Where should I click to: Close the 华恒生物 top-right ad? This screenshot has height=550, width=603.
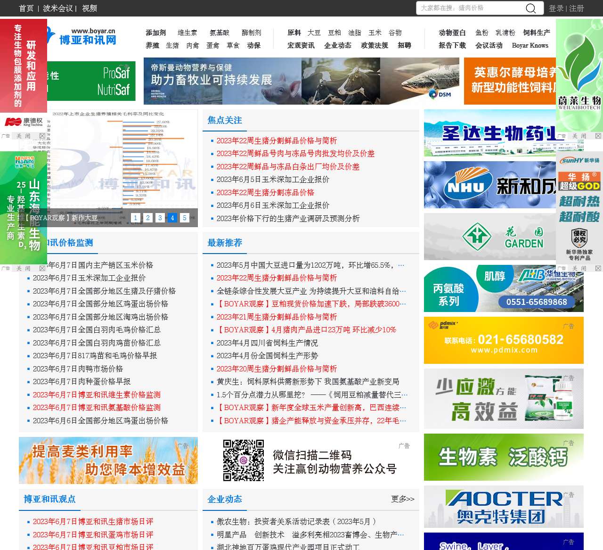[598, 268]
